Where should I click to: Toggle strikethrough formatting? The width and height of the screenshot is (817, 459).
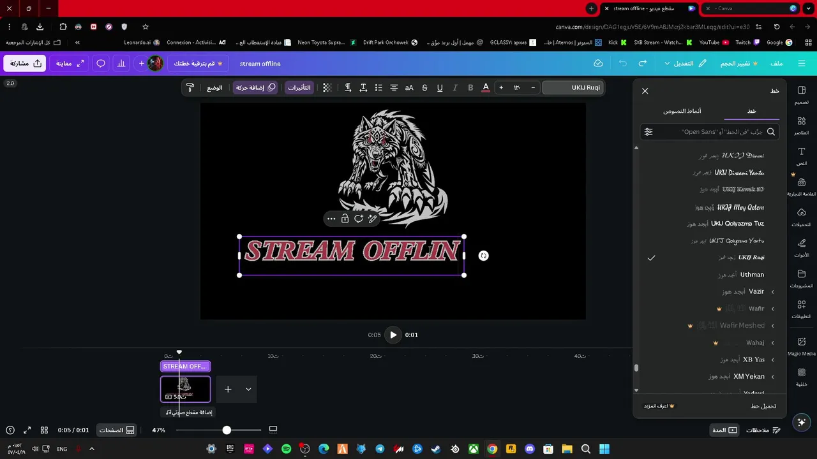pos(424,87)
